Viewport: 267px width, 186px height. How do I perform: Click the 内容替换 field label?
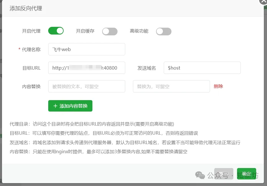31,86
